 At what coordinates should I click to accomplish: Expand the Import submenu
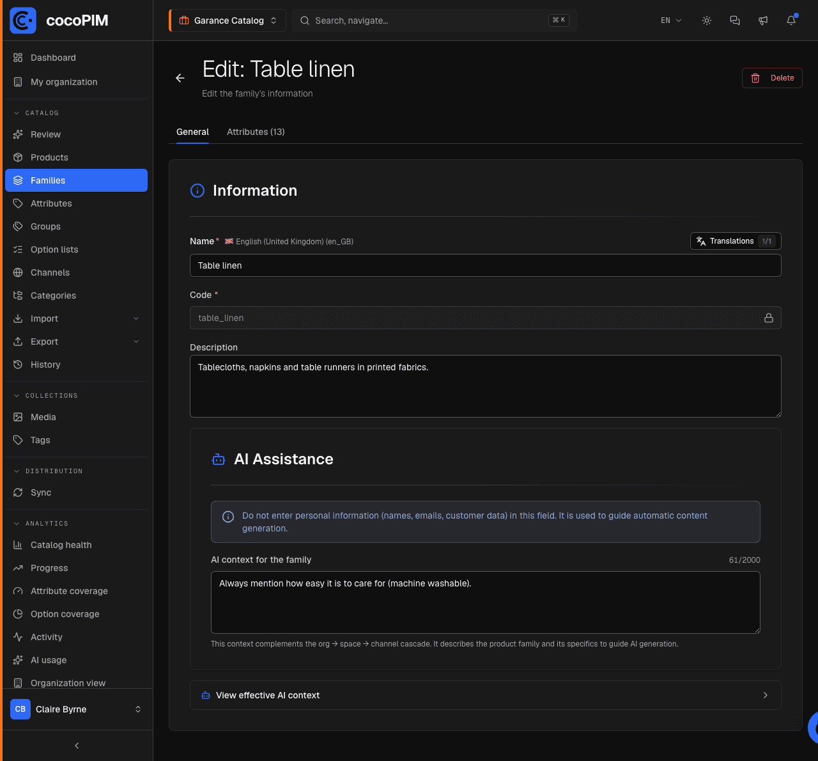tap(77, 318)
